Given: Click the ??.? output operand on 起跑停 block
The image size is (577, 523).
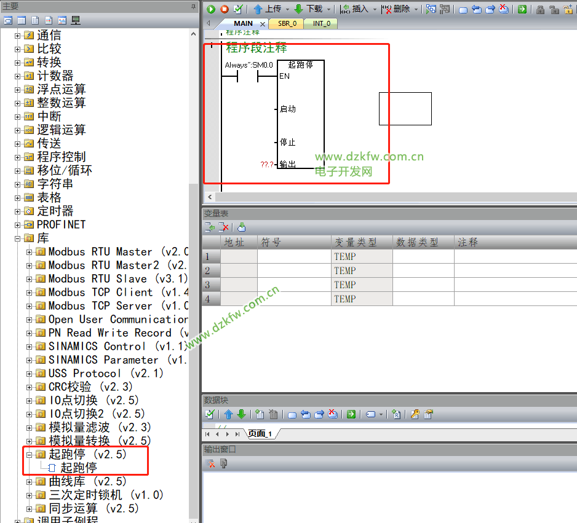Looking at the screenshot, I should [x=266, y=165].
